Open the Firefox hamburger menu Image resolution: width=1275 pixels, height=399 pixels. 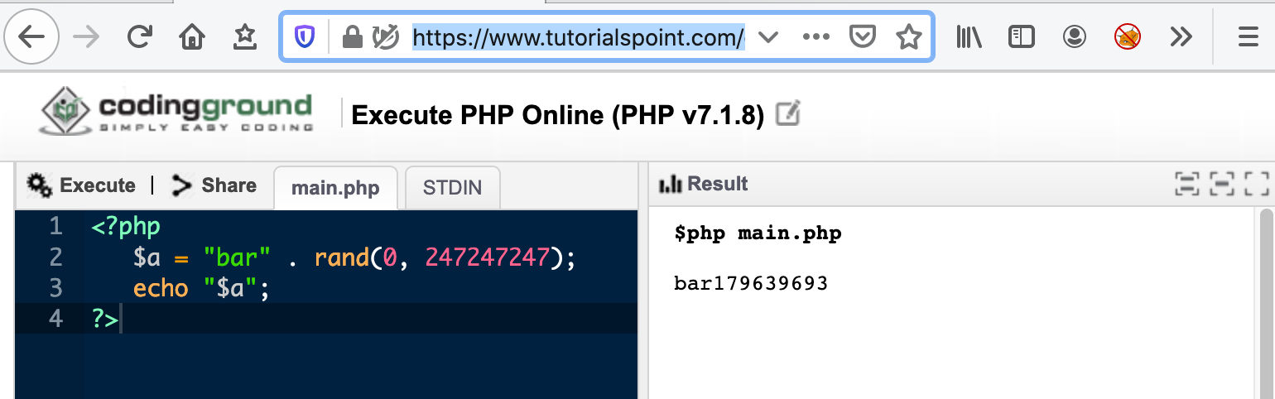[1248, 37]
